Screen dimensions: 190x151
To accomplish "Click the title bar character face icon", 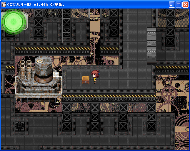I will coord(4,4).
